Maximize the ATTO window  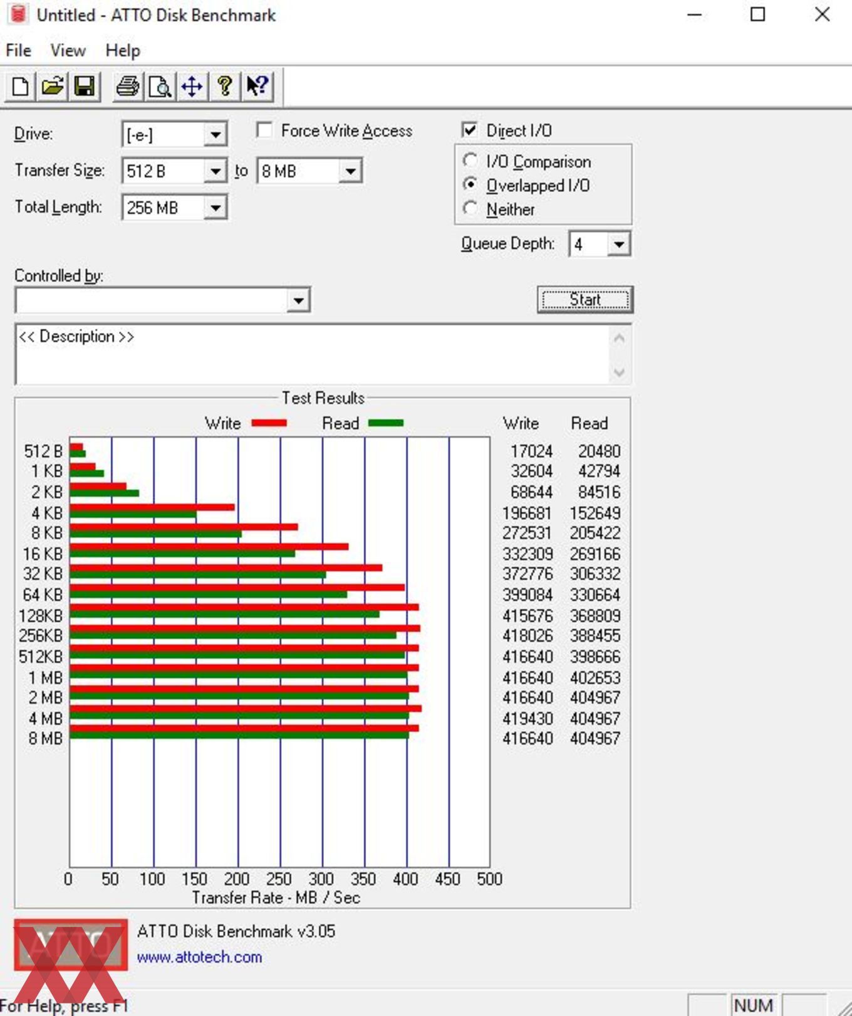pos(758,14)
